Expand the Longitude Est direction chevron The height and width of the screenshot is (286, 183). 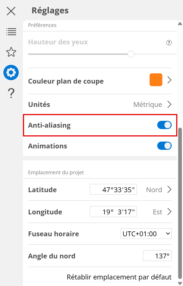pyautogui.click(x=169, y=212)
